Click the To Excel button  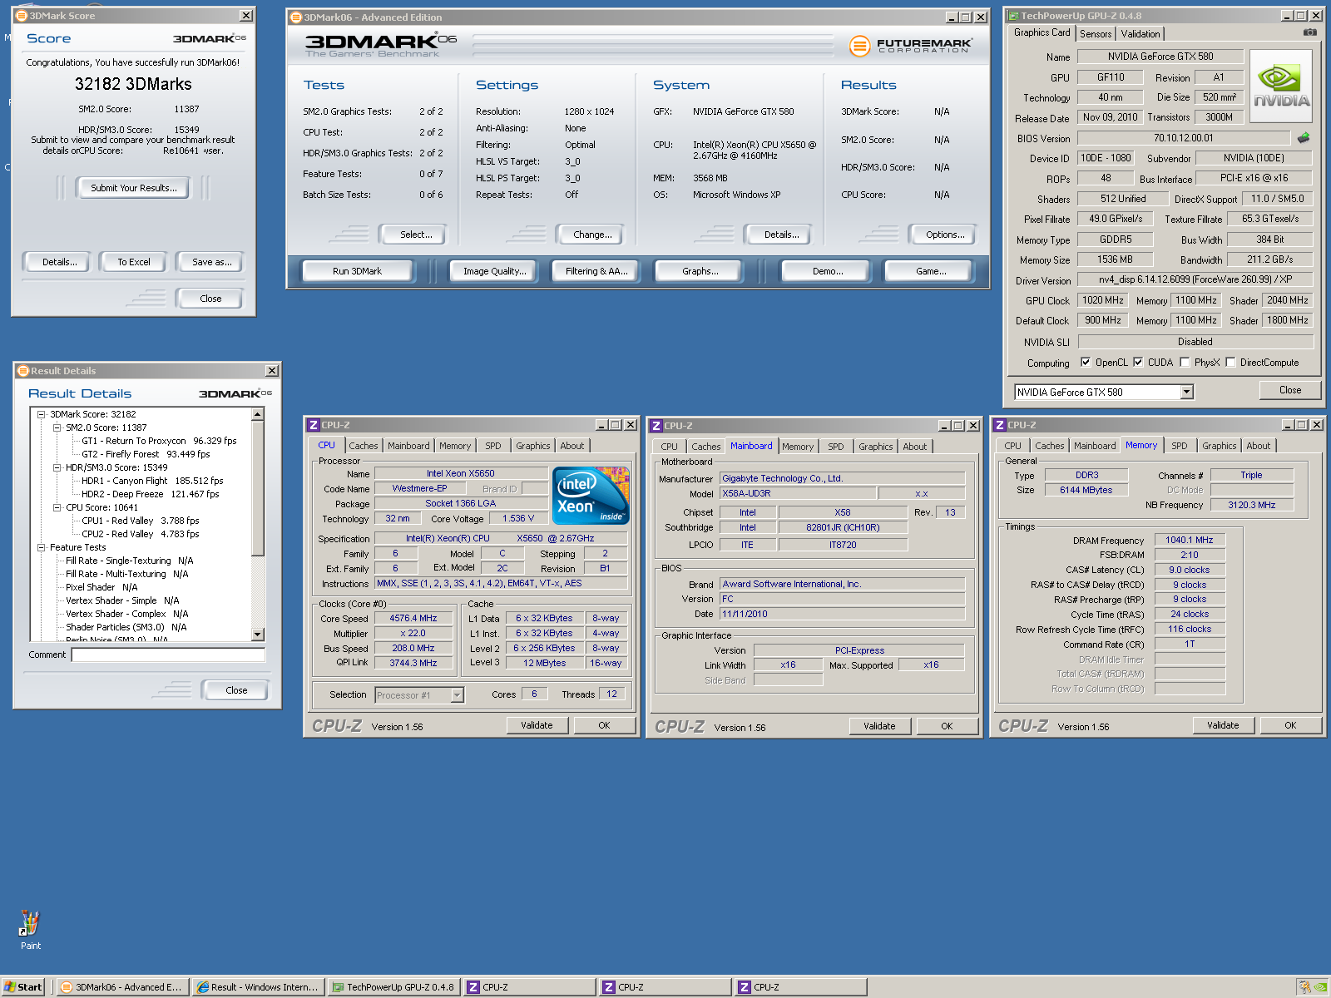pyautogui.click(x=133, y=262)
